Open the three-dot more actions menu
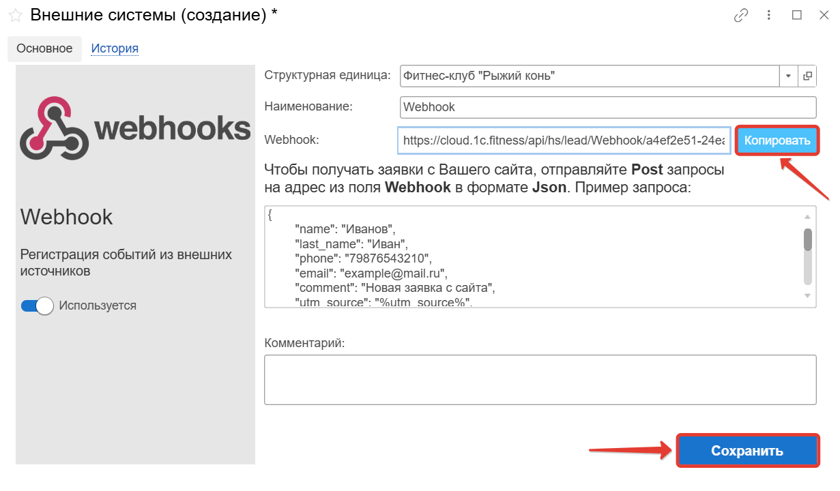This screenshot has height=491, width=840. 769,16
